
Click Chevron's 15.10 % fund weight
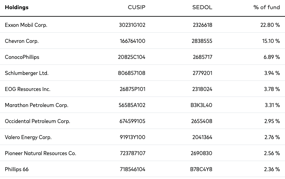pos(271,41)
